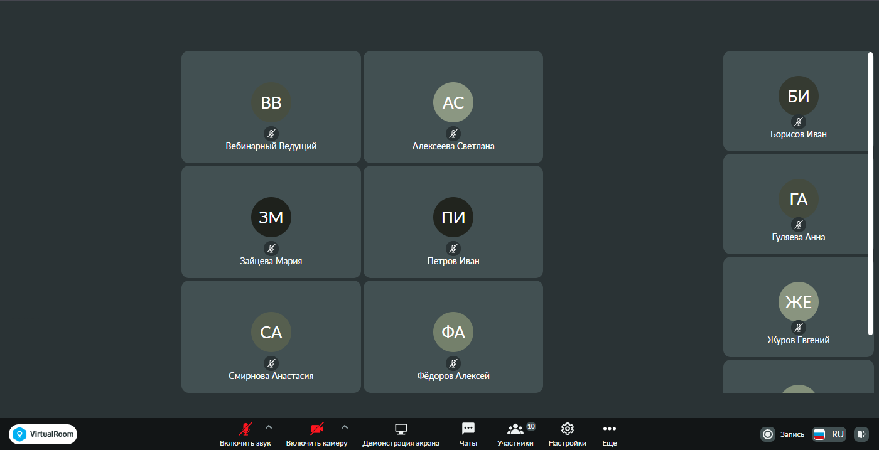The height and width of the screenshot is (450, 879).
Task: Click muted mic icon of Журов Евгений
Action: [x=799, y=328]
